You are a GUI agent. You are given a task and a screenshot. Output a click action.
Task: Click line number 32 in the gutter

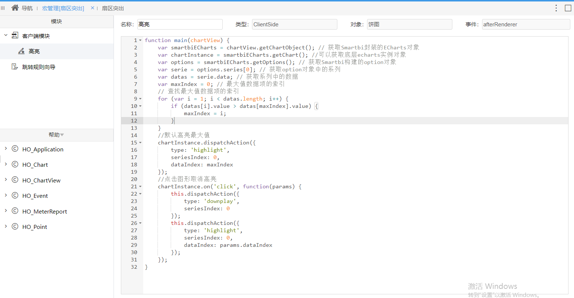[134, 267]
